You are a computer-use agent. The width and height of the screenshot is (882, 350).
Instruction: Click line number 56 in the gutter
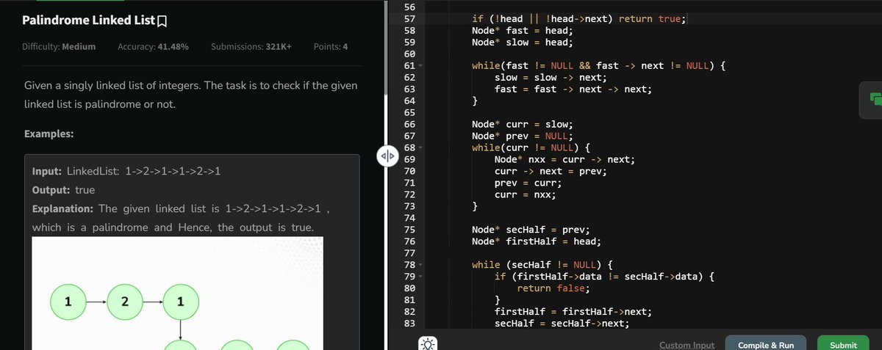[x=410, y=7]
